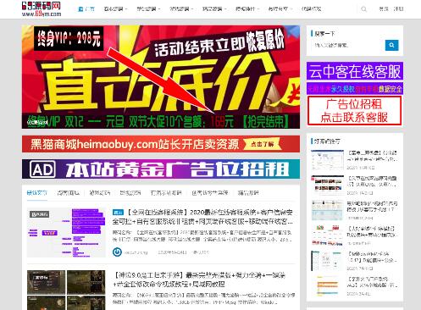Viewport: 421px width, 310px height.
Task: Click the yellow 点击了解 ribbon on 黑猫商城 banner
Action: point(263,144)
